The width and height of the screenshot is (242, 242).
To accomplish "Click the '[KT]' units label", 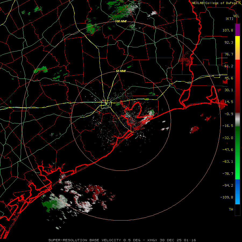I will click(230, 19).
